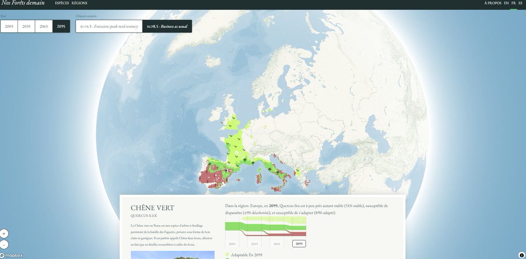This screenshot has width=526, height=259.
Task: Click the Mapbox logo
Action: pyautogui.click(x=12, y=255)
